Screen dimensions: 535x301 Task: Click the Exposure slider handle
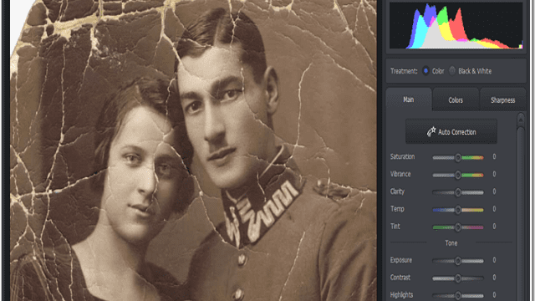coord(458,261)
